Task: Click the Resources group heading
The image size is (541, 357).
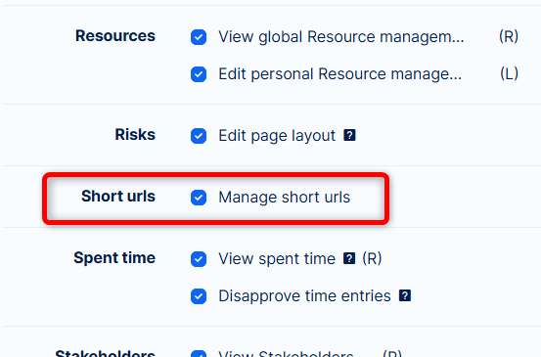Action: pyautogui.click(x=115, y=36)
